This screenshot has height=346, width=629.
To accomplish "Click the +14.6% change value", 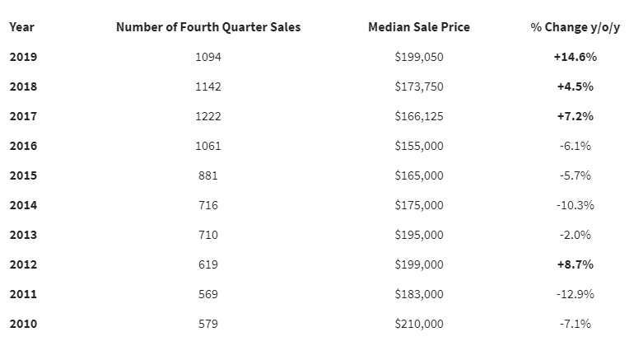I will [x=575, y=57].
